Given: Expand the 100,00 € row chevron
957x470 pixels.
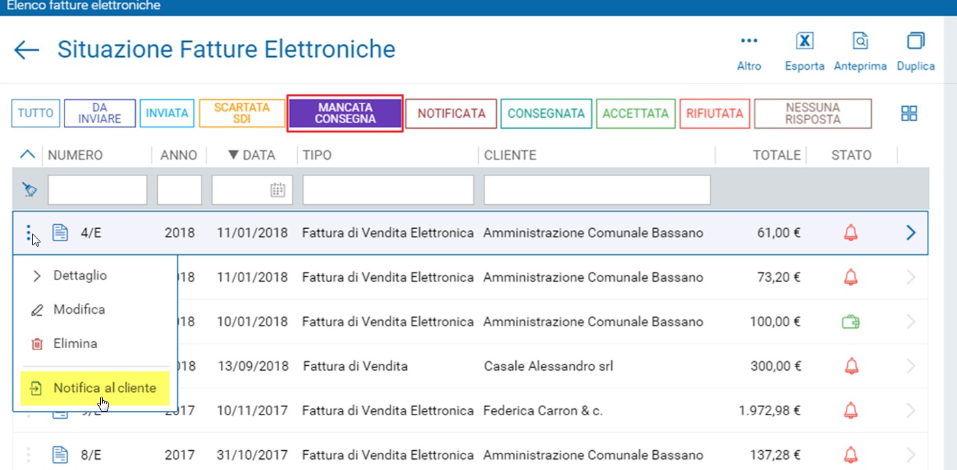Looking at the screenshot, I should 911,321.
